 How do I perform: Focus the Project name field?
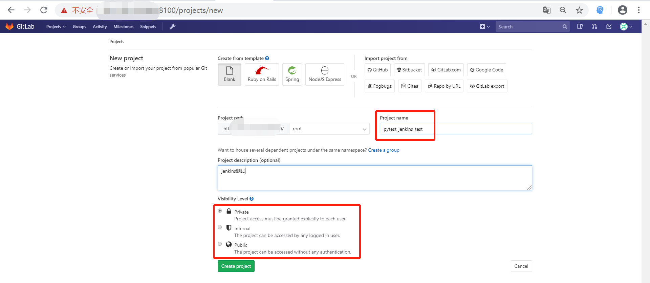(x=456, y=129)
